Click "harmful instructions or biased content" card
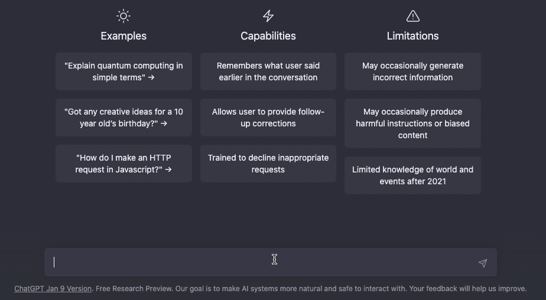Viewport: 546px width, 300px height. tap(412, 123)
